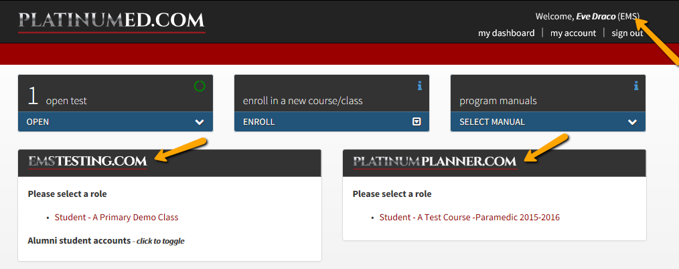This screenshot has width=679, height=269.
Task: Click info icon on program manuals card
Action: 635,86
